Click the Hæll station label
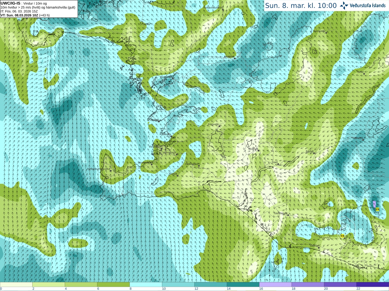The width and height of the screenshot is (389, 291). 275,163
